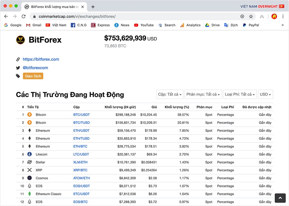Sort by Đã được cập nhật header
289x206 pixels.
click(x=257, y=107)
